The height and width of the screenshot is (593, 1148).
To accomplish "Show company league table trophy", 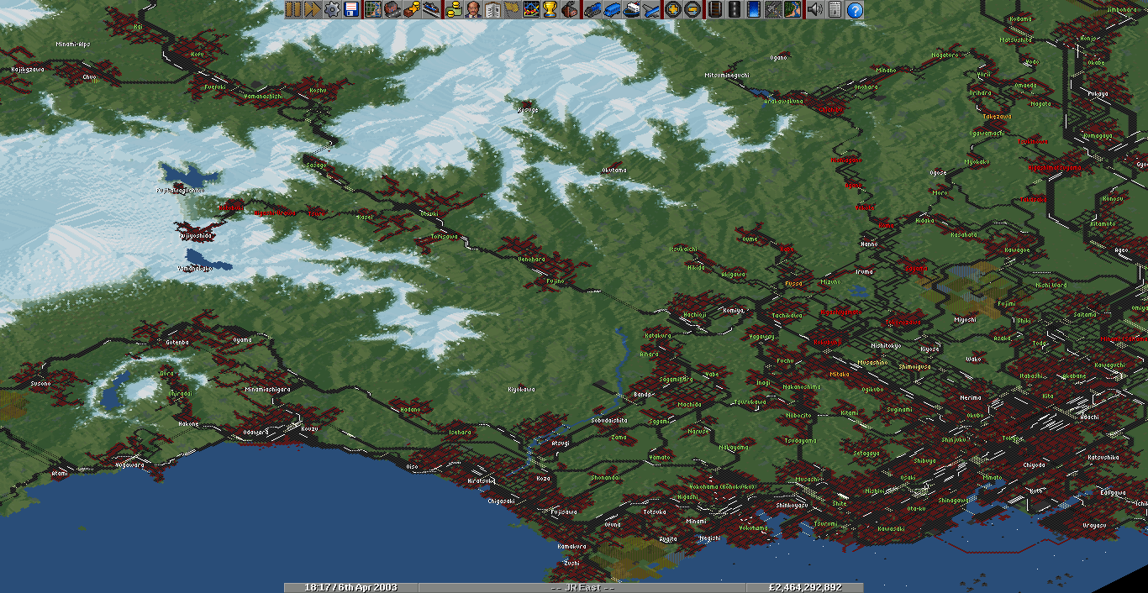I will pyautogui.click(x=550, y=10).
